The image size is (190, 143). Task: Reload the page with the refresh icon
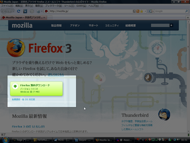19,11
